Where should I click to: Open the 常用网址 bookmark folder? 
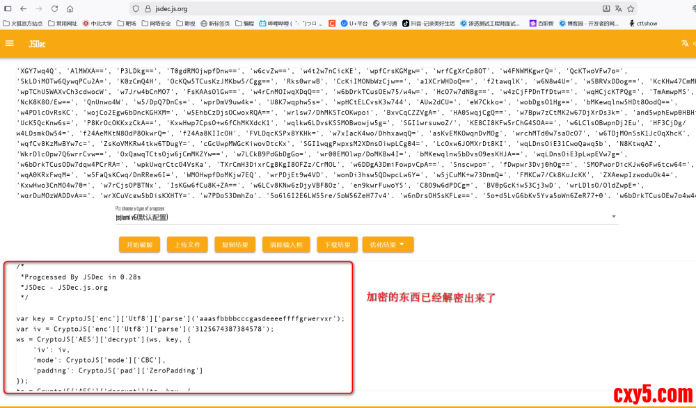click(63, 24)
